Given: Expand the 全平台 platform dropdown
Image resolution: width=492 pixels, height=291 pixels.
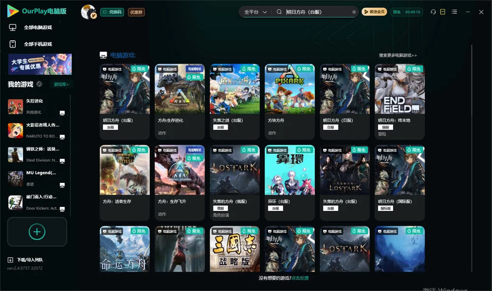Looking at the screenshot, I should 255,12.
